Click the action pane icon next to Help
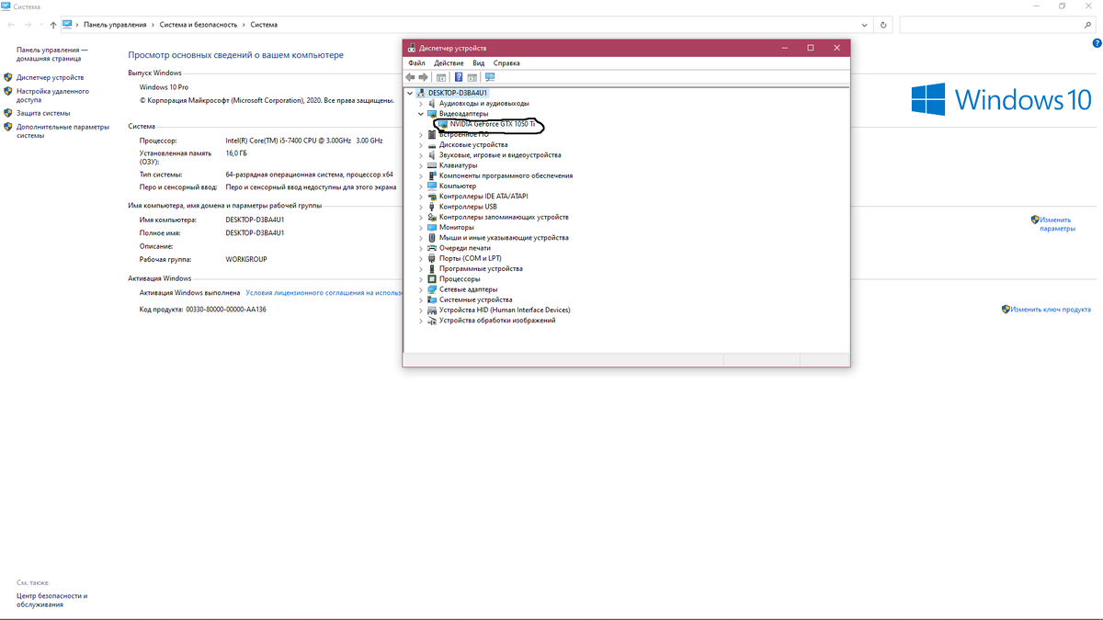Viewport: 1103px width, 620px height. tap(472, 77)
